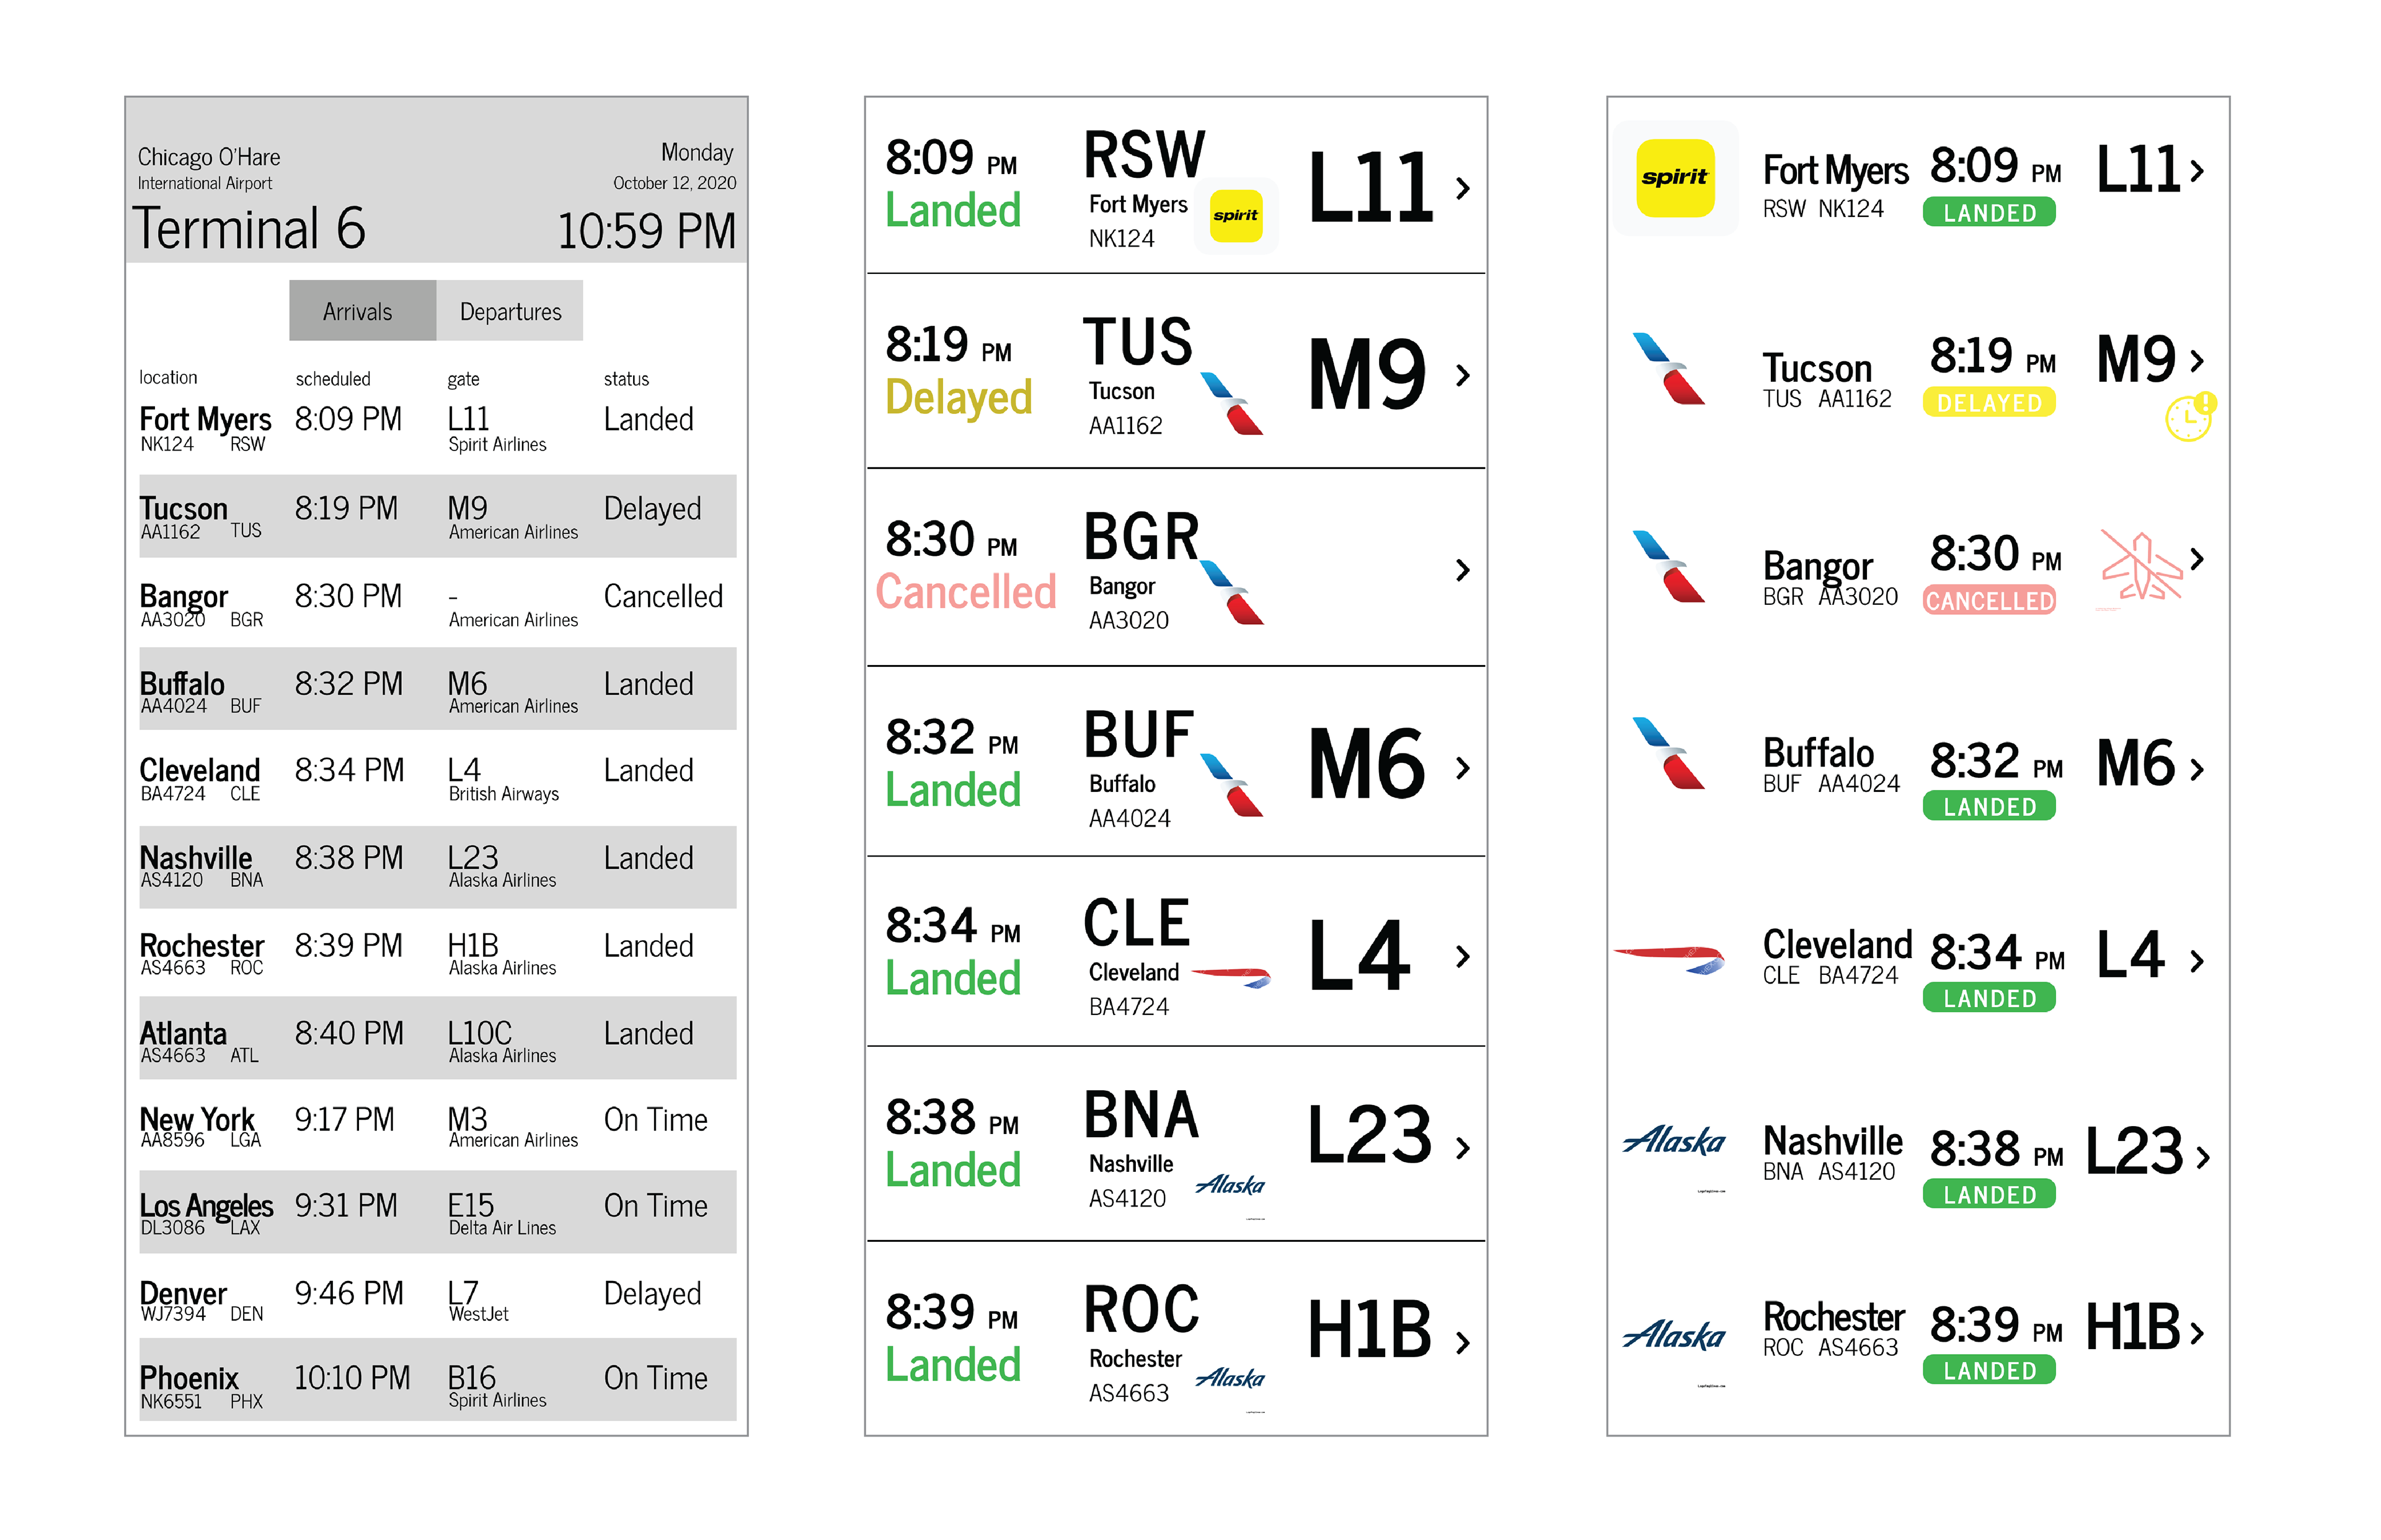Click the American Airlines logo beside Buffalo, right panel

coord(1669,753)
